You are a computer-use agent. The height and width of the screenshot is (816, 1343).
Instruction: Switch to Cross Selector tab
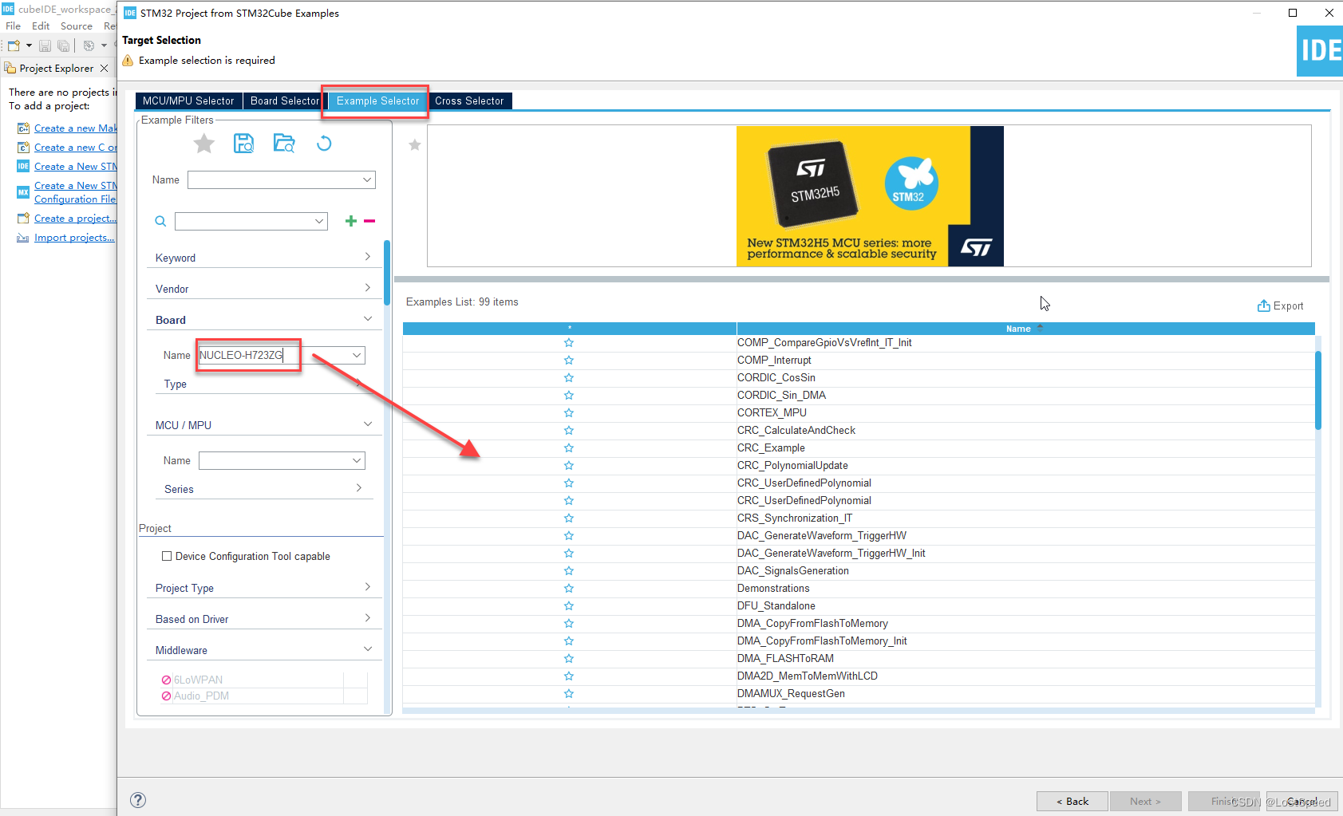coord(469,101)
